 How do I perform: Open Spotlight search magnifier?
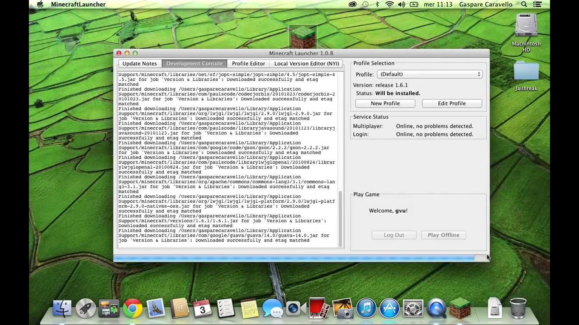click(524, 5)
